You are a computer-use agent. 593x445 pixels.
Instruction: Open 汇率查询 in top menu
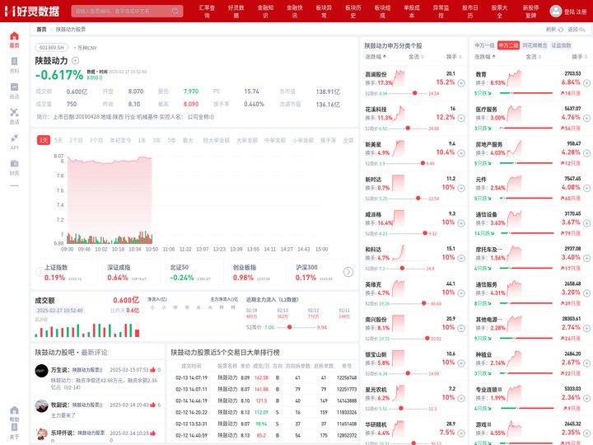click(x=207, y=12)
